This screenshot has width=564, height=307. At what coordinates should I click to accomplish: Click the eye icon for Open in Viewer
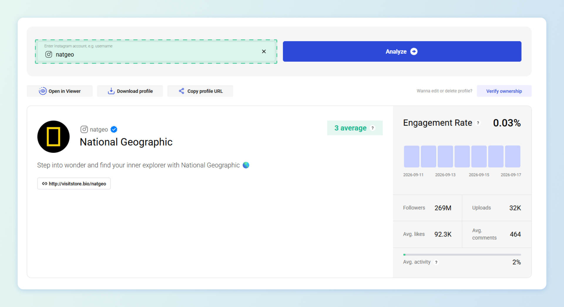43,91
